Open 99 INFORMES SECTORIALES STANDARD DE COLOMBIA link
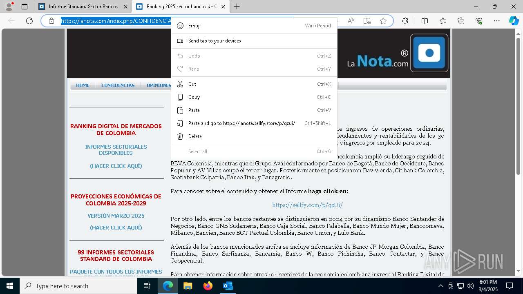 coord(116,256)
